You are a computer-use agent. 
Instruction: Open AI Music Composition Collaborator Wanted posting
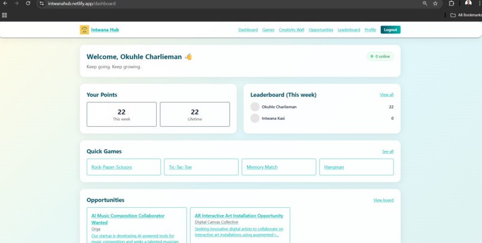click(128, 219)
